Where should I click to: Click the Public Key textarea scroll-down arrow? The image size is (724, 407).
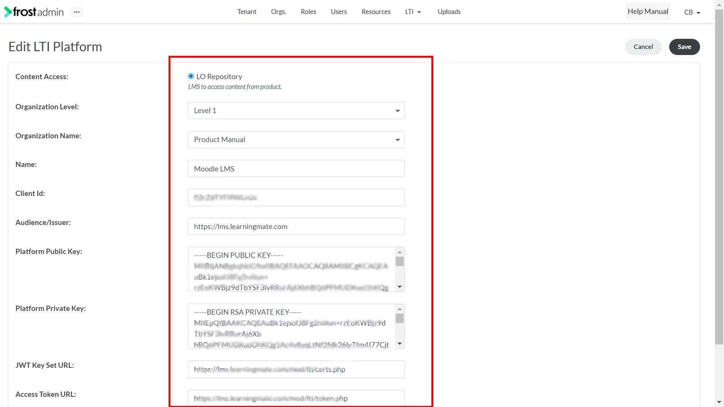coord(400,287)
